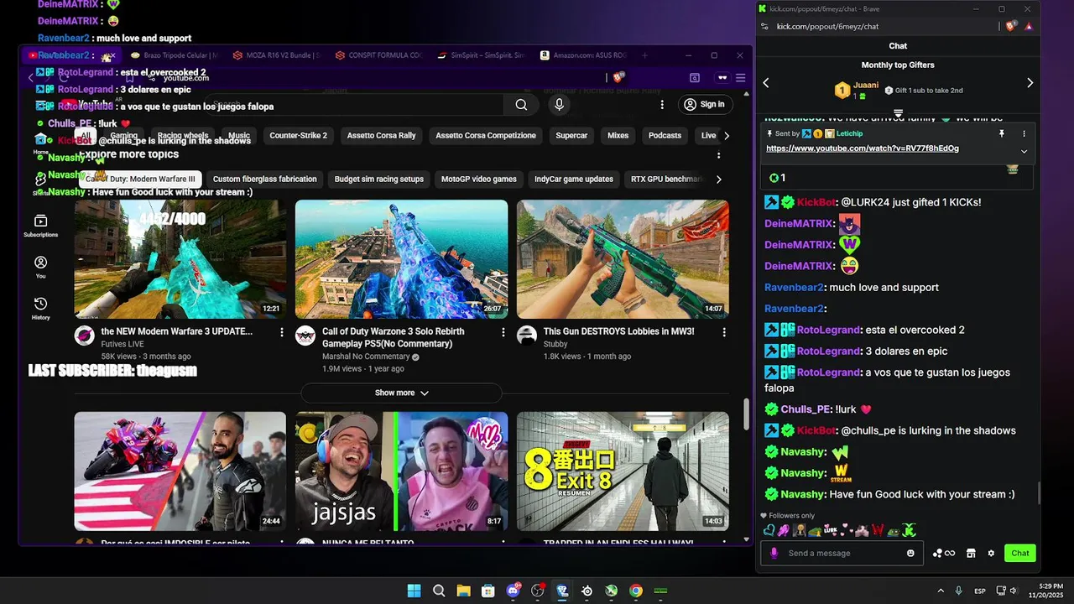Screen dimensions: 1074x604
Task: Start YouTube voice search with microphone
Action: click(559, 104)
